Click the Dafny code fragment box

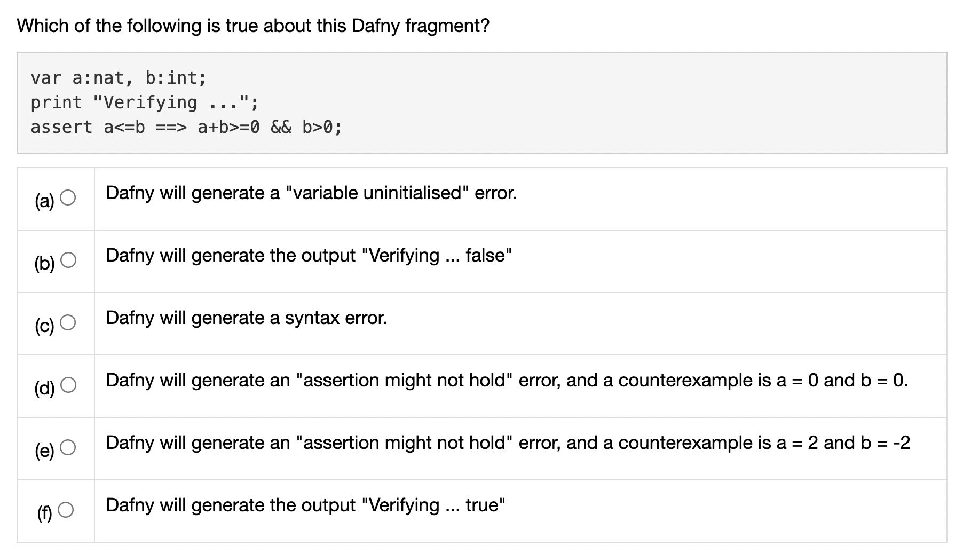pyautogui.click(x=480, y=102)
